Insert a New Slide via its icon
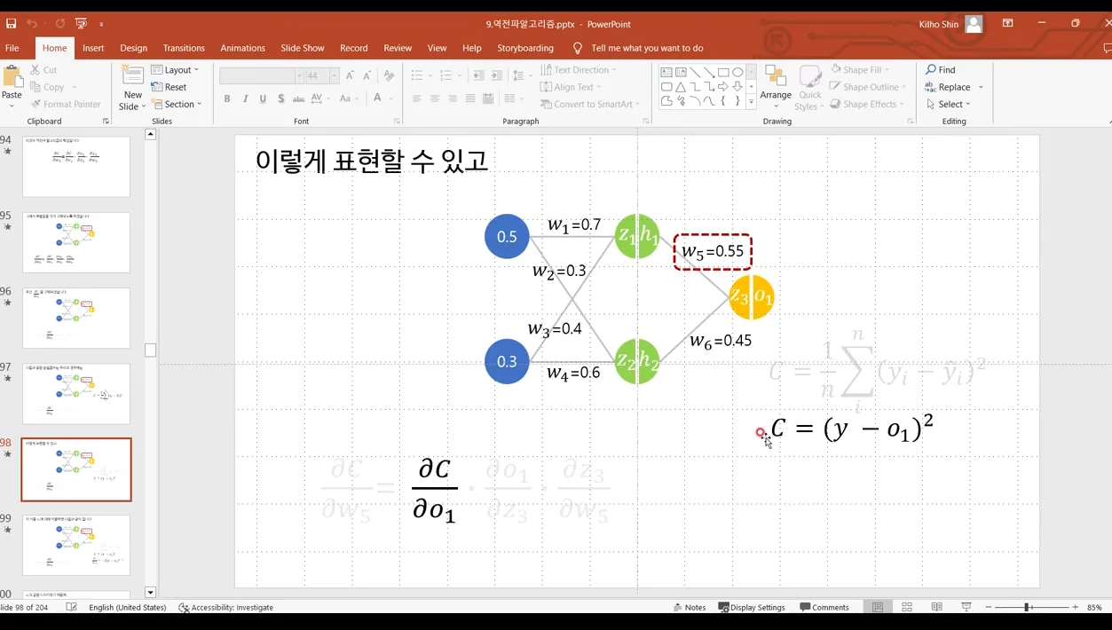Screen dimensions: 1112x630 (132, 76)
